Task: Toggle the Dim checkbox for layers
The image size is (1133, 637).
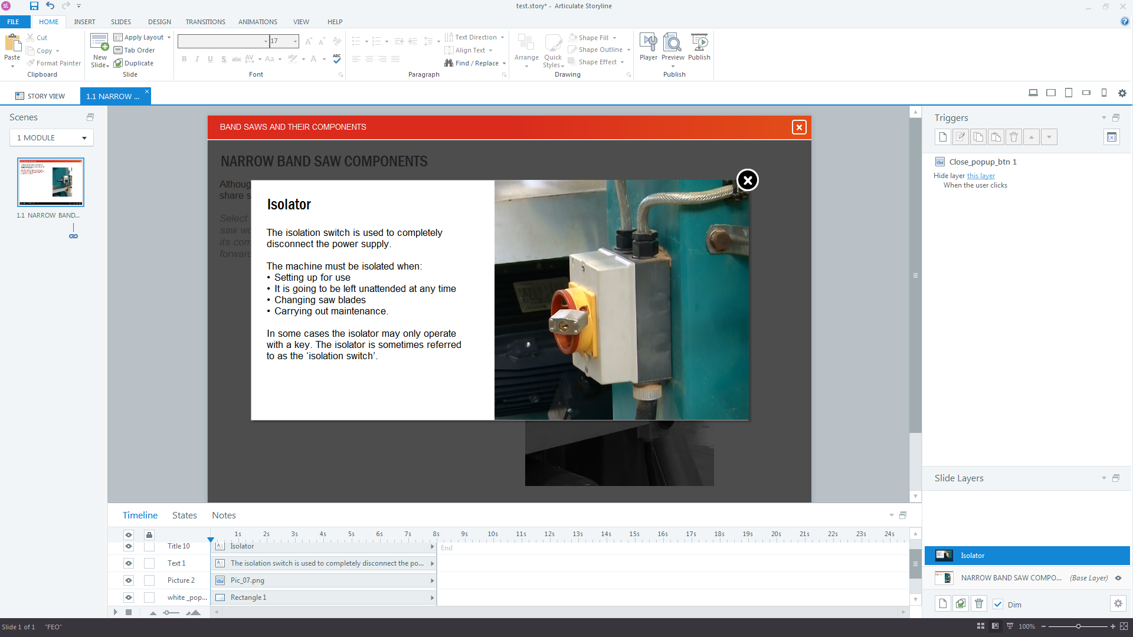Action: pyautogui.click(x=998, y=604)
